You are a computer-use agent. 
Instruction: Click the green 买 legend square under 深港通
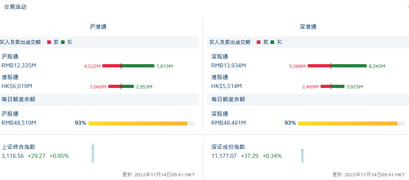tap(273, 42)
